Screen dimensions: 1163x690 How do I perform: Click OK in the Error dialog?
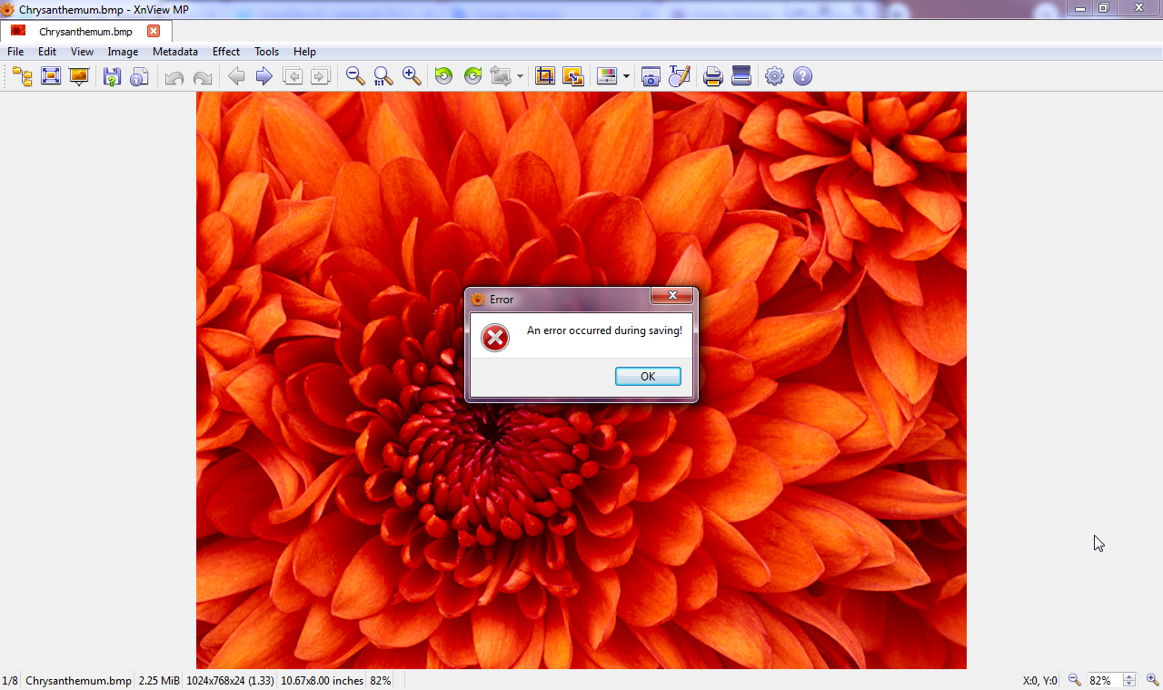pos(648,377)
